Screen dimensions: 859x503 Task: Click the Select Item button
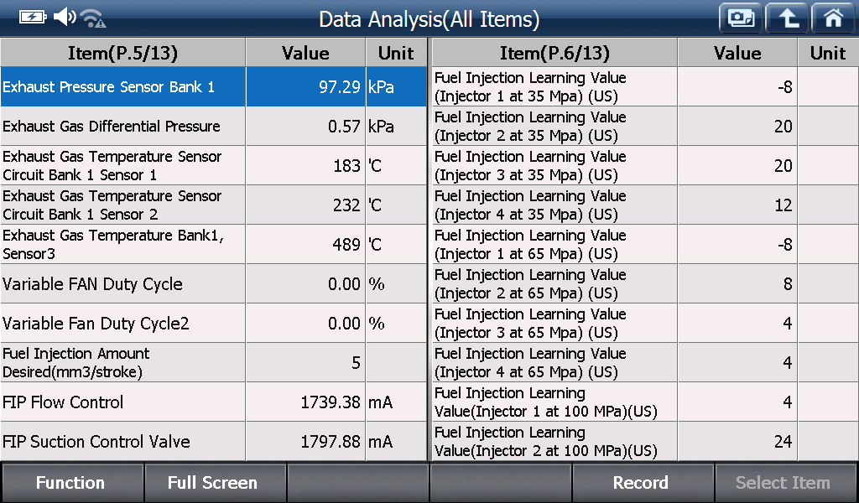tap(786, 482)
